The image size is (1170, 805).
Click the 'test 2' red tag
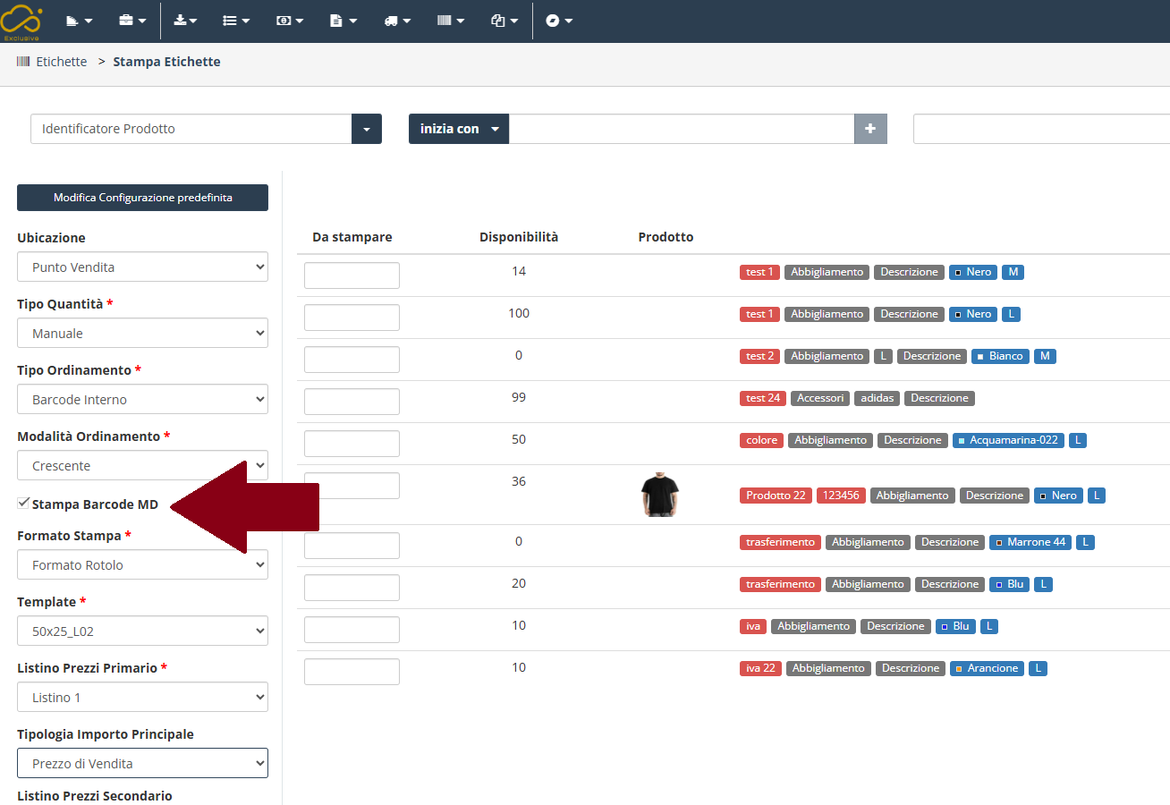pyautogui.click(x=759, y=356)
